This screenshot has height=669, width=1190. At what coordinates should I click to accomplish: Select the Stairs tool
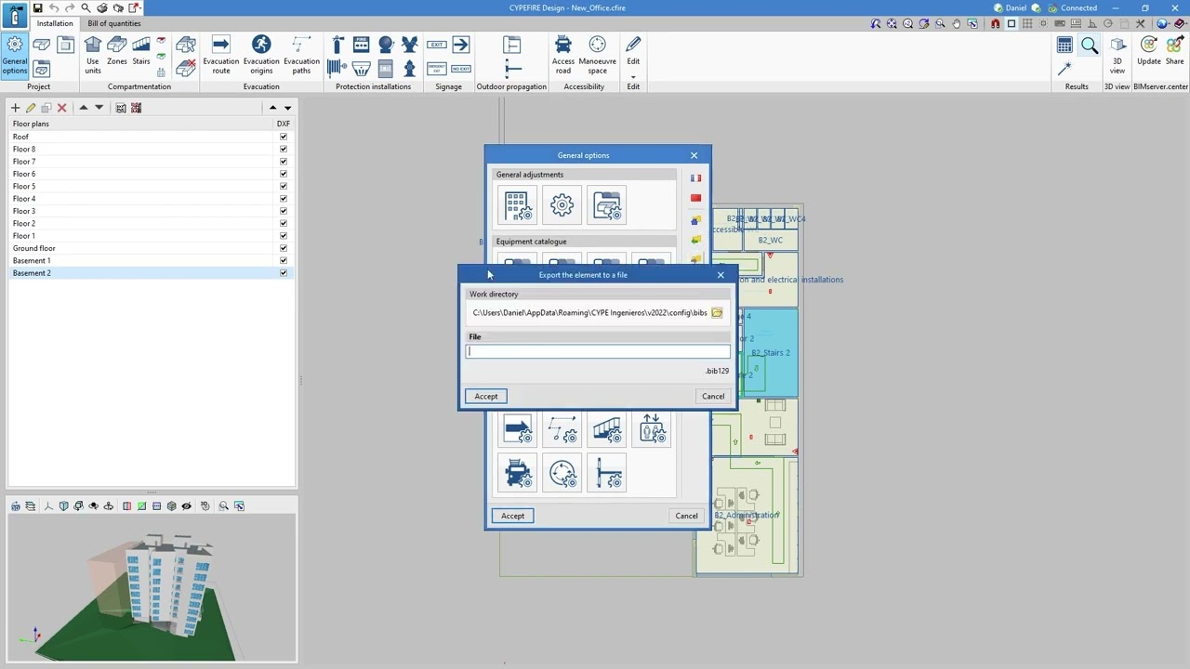coord(141,52)
